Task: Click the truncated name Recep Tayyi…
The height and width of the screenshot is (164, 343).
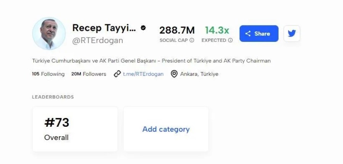Action: (x=104, y=28)
